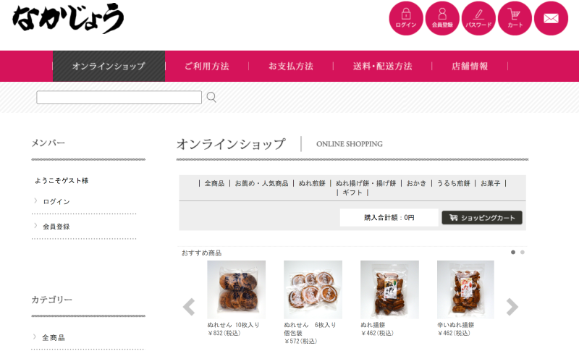Open the member registration person icon

(442, 18)
